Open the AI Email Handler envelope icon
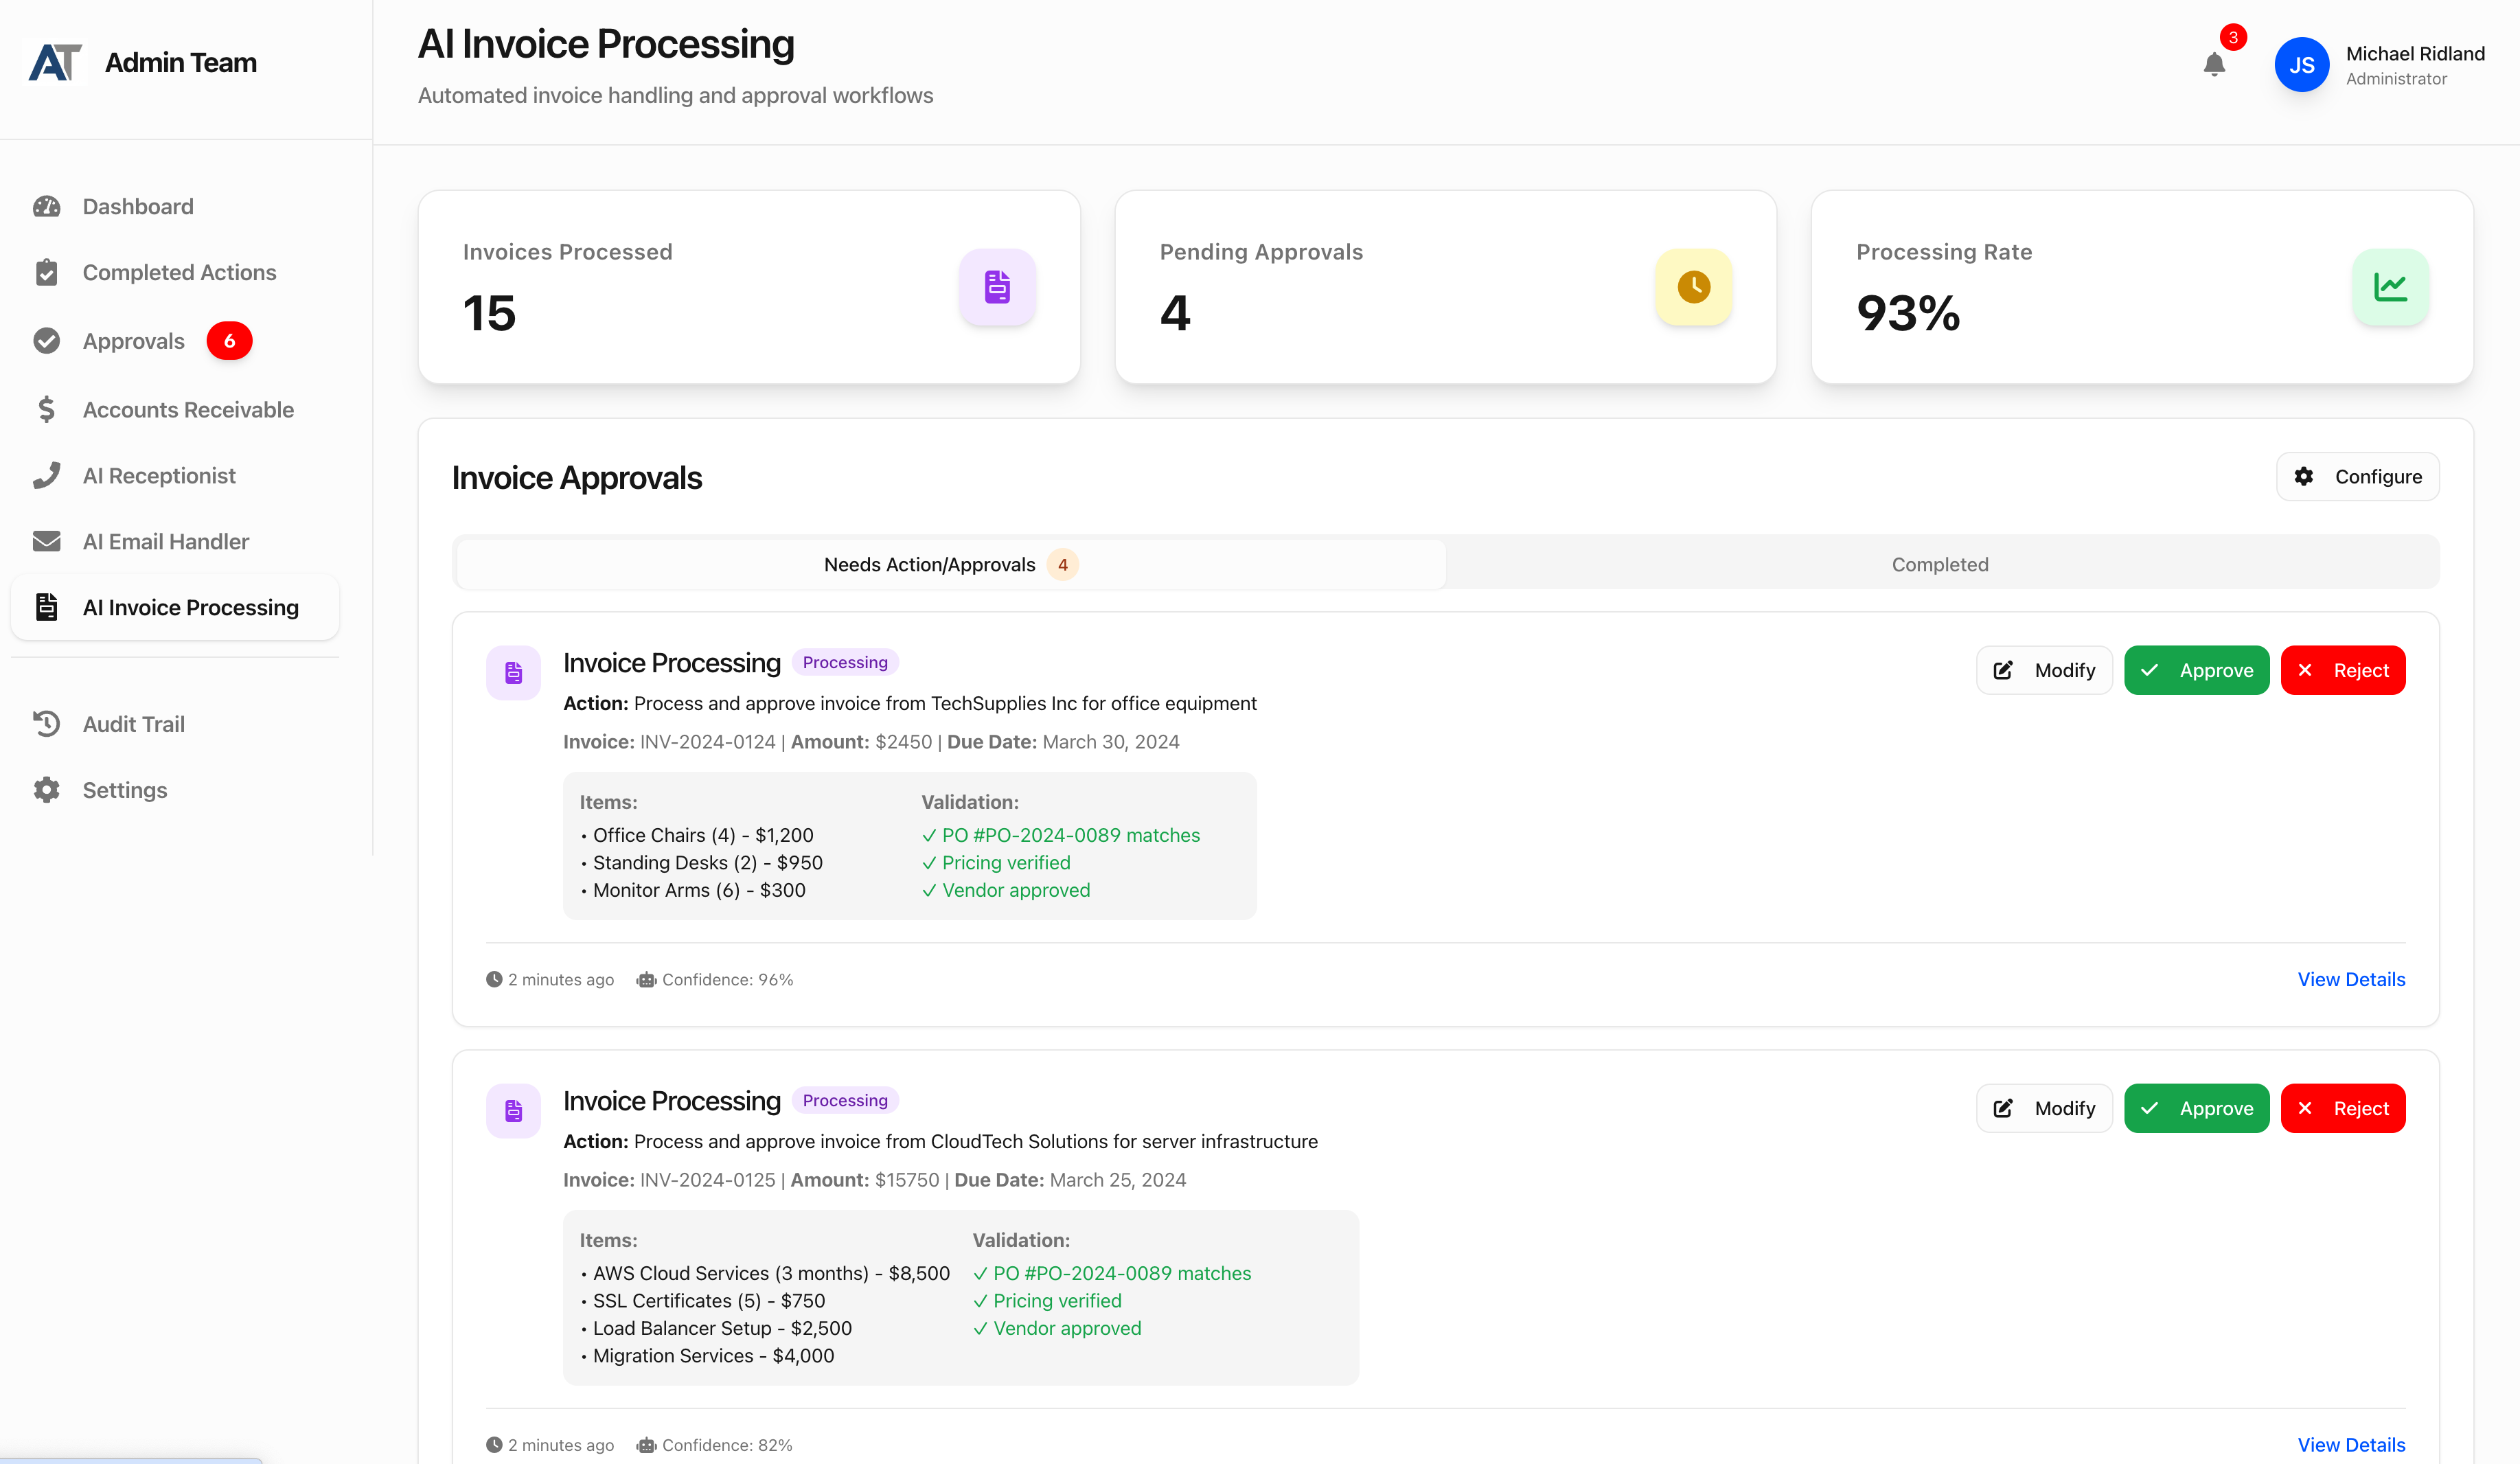Screen dimensions: 2520x1464 [47, 541]
